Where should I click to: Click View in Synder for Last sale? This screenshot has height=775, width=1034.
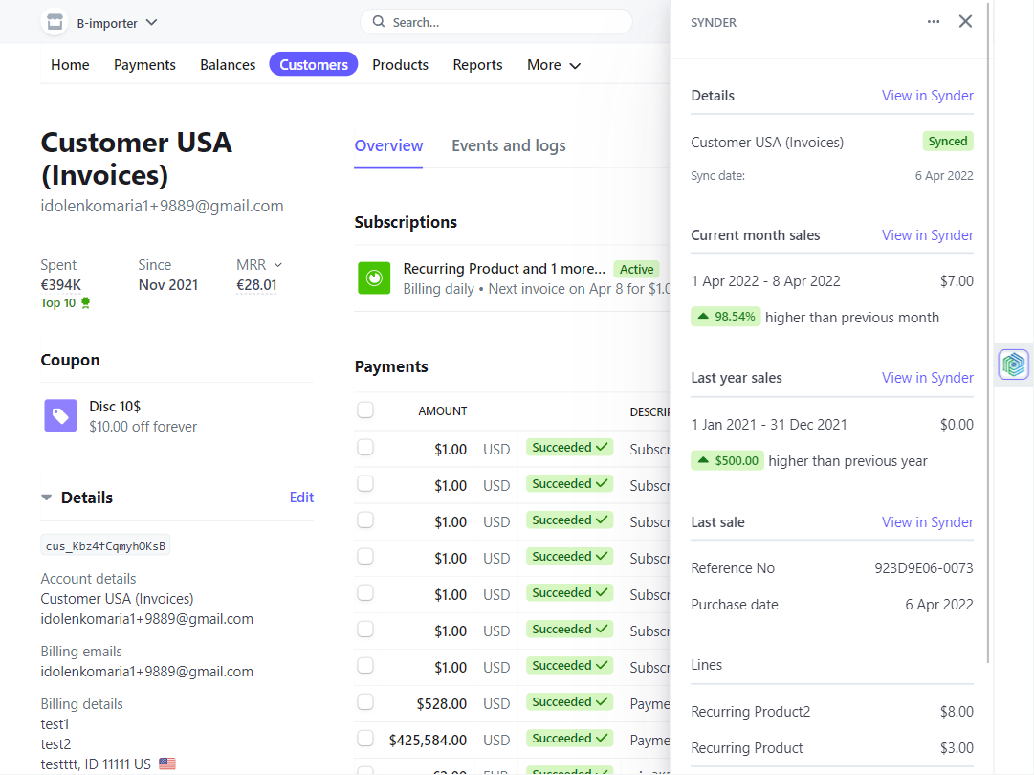(x=927, y=522)
